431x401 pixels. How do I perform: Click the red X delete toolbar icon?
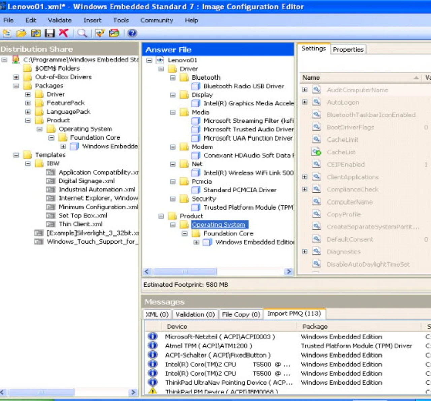coord(64,33)
